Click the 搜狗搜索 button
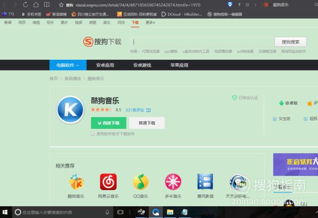 click(291, 42)
